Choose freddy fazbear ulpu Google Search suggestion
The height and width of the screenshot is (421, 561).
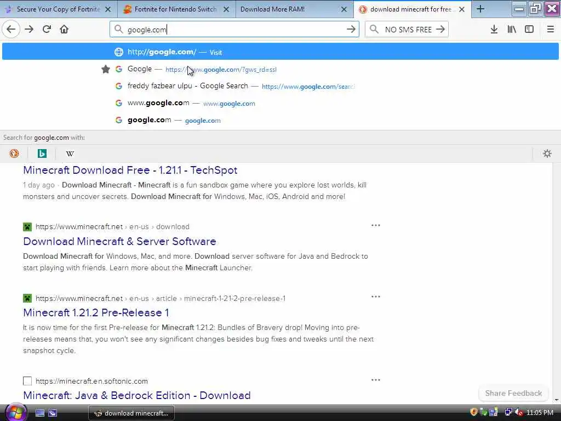tap(280, 86)
